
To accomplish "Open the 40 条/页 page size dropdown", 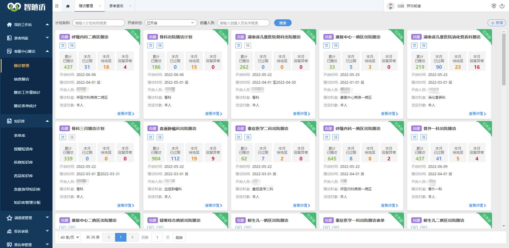I will tap(69, 237).
